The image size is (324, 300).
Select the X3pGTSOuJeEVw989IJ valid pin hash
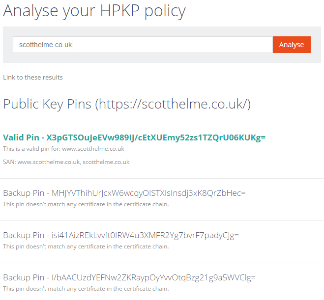156,137
